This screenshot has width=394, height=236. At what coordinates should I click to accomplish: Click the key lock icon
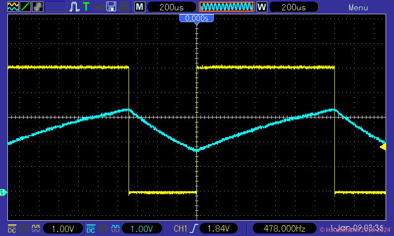coord(99,7)
